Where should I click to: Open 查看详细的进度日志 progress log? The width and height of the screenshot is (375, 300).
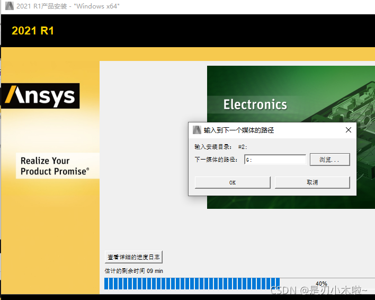(133, 257)
